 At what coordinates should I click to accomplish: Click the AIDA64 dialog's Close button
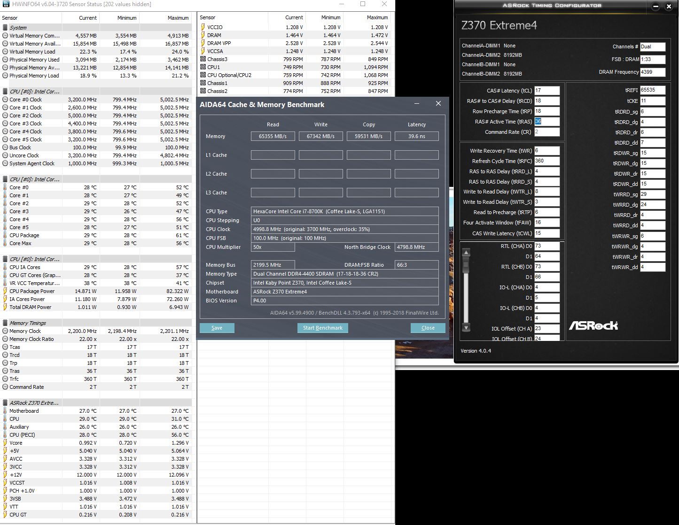(428, 328)
